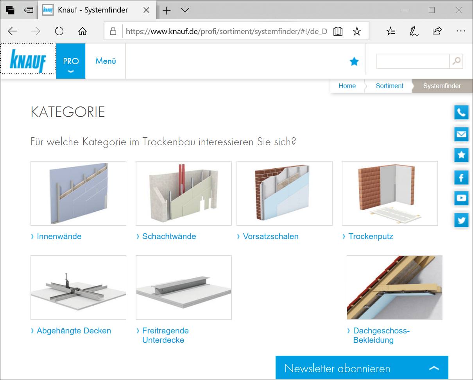Click the Share page icon
Viewport: 473px width, 380px height.
[x=437, y=31]
